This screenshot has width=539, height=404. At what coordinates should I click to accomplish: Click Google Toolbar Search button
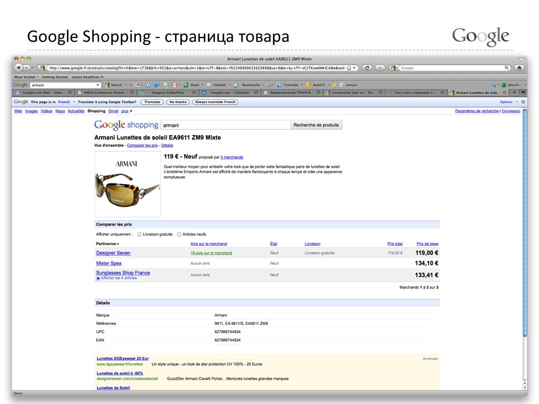pyautogui.click(x=113, y=85)
